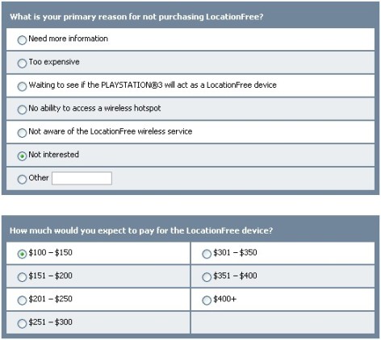Click the 'Not interested' radio button
This screenshot has width=381, height=340.
(22, 156)
